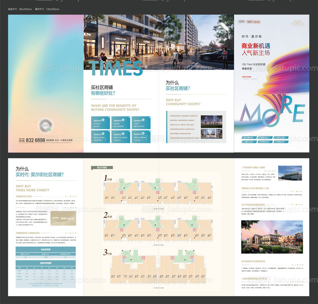Click the 回报年限预算 table header
This screenshot has width=318, height=304.
click(x=46, y=263)
